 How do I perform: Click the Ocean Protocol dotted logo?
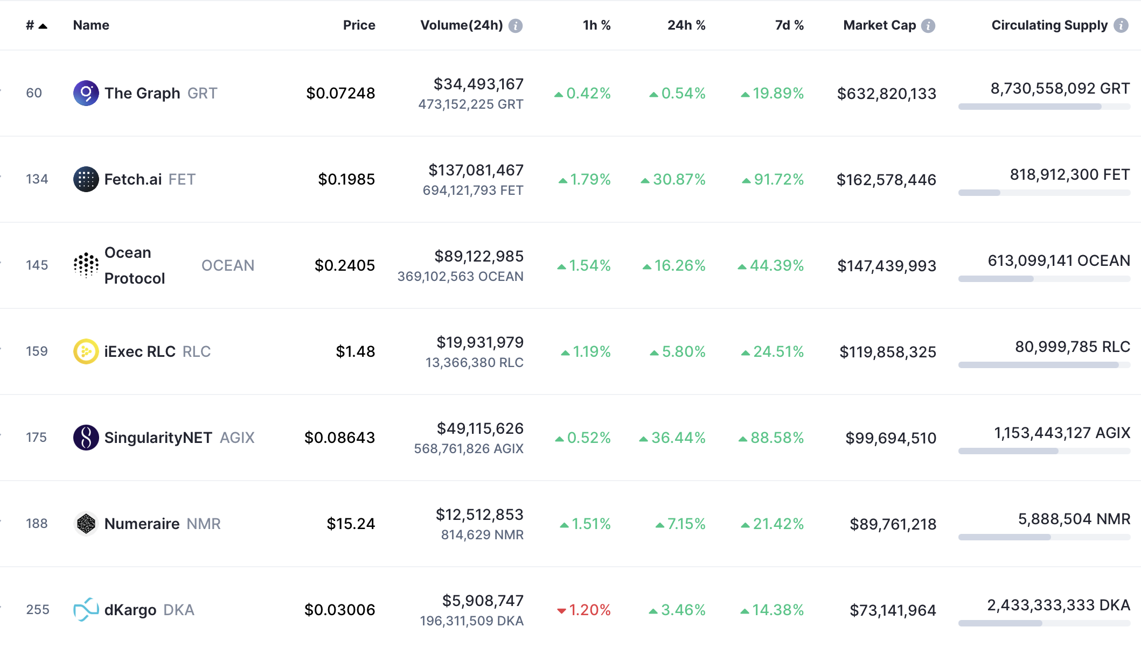(86, 265)
